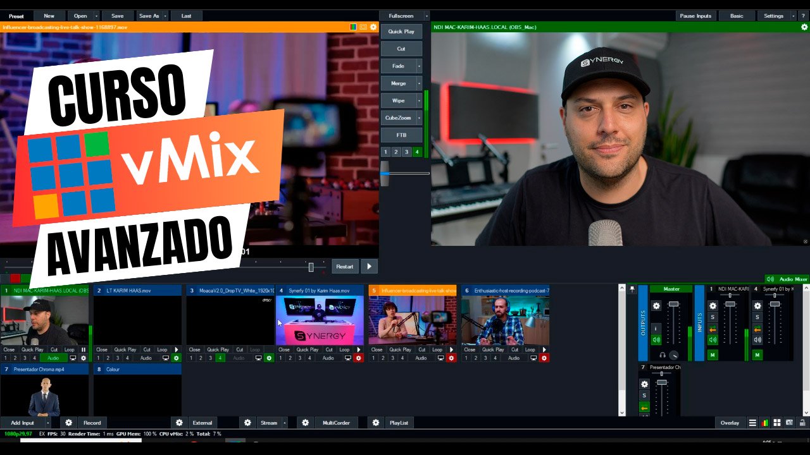Expand the Wipe transition dropdown
This screenshot has height=455, width=810.
coord(420,100)
